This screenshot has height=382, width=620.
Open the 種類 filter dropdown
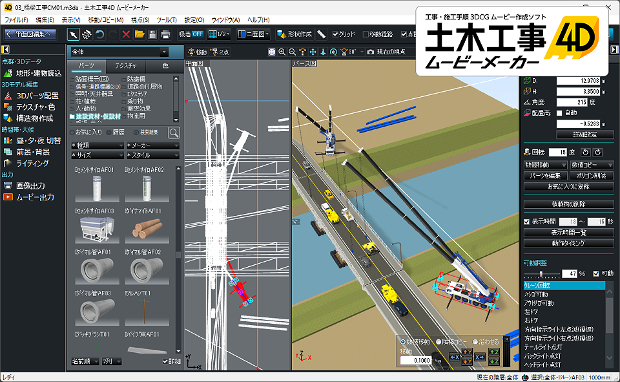tap(97, 145)
